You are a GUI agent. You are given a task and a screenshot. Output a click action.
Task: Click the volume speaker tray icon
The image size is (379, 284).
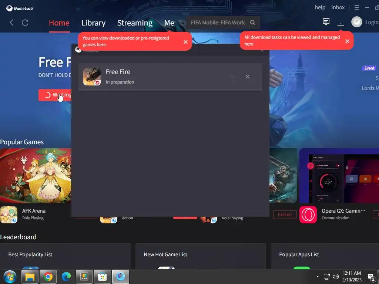[x=335, y=277]
